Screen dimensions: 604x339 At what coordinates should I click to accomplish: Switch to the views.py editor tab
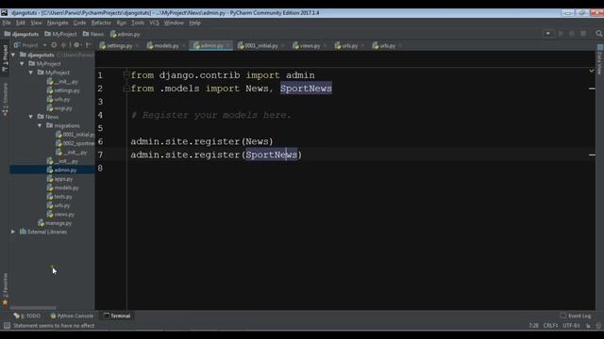point(310,46)
